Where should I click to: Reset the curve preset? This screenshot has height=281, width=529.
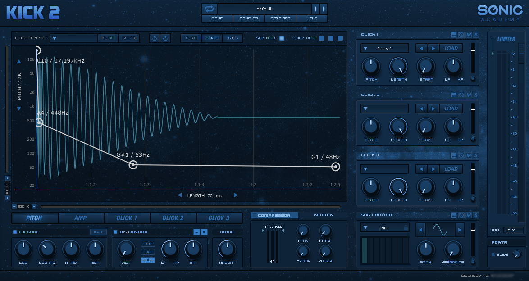click(x=129, y=38)
